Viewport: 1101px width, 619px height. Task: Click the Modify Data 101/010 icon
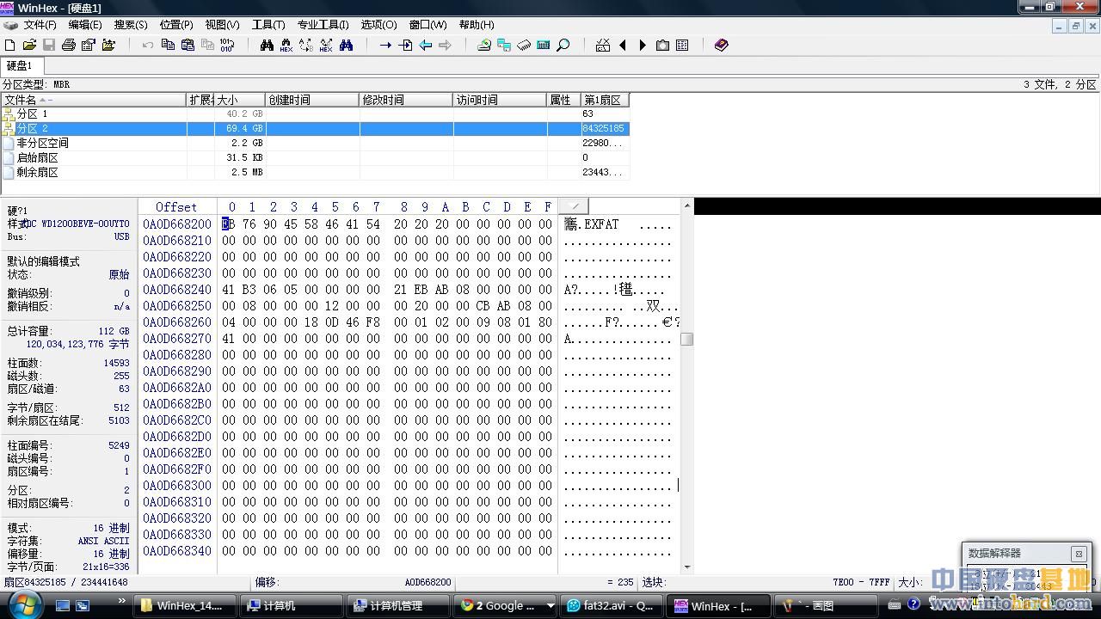tap(227, 45)
